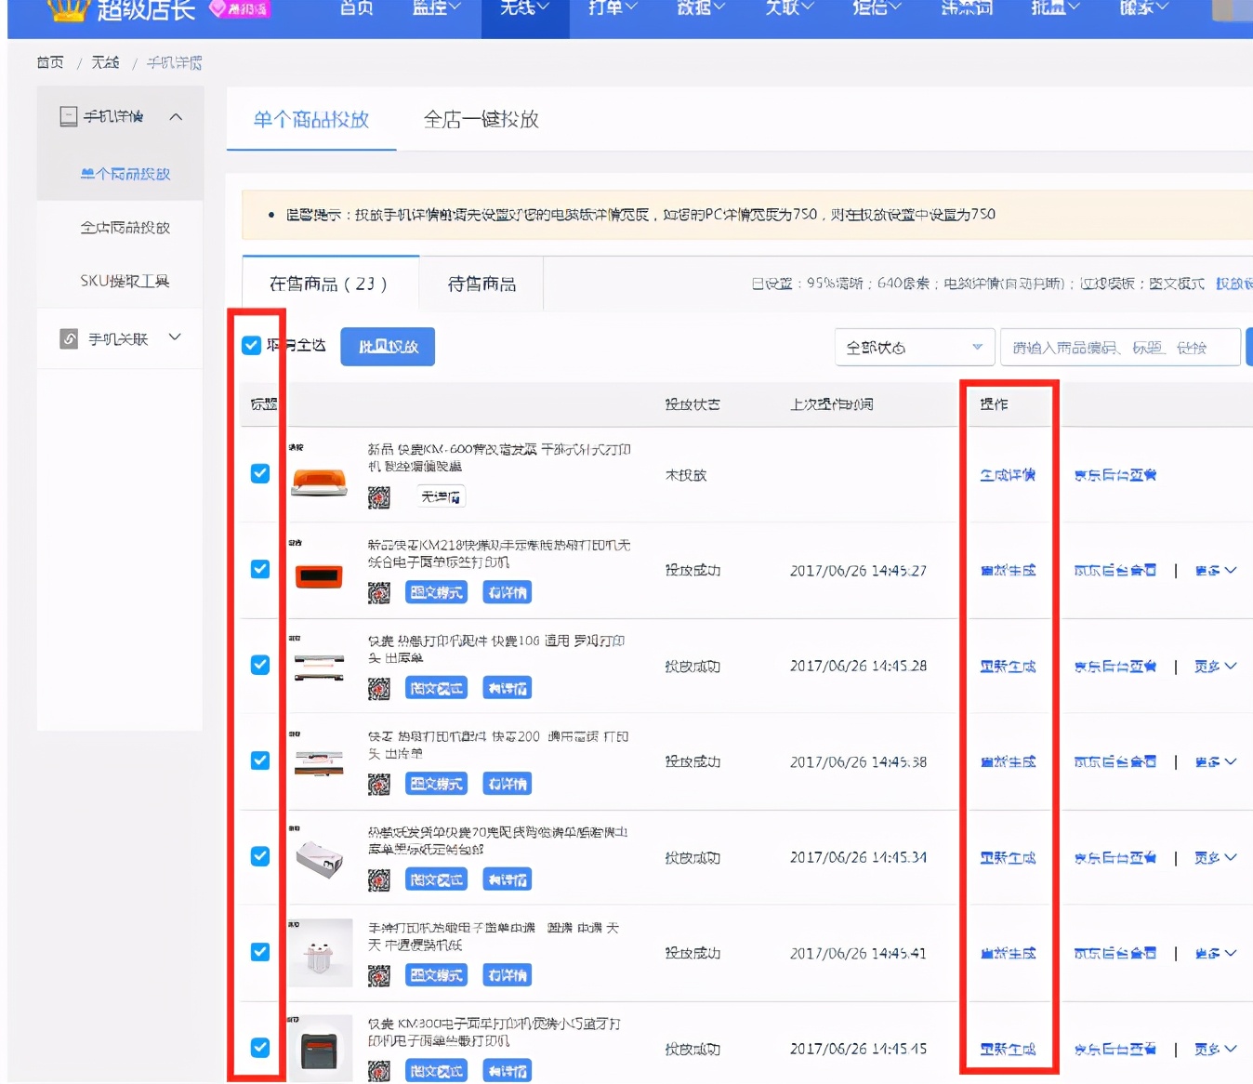This screenshot has width=1253, height=1084.
Task: Click the QR code icon beside the KM-600 product
Action: 378,496
